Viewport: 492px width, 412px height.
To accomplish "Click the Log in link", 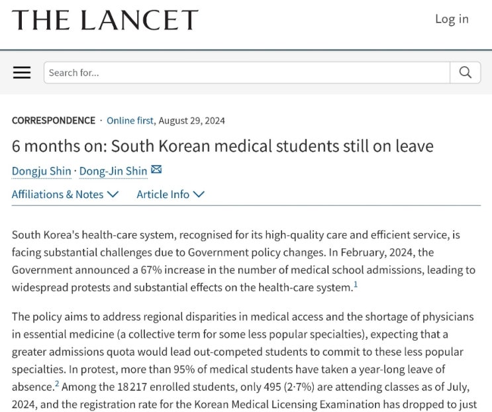I will tap(452, 19).
